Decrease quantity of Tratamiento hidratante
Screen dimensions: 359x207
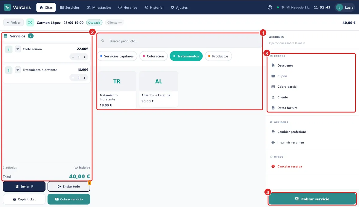click(73, 78)
